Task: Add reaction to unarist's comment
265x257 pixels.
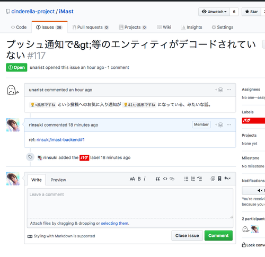Action: point(219,90)
